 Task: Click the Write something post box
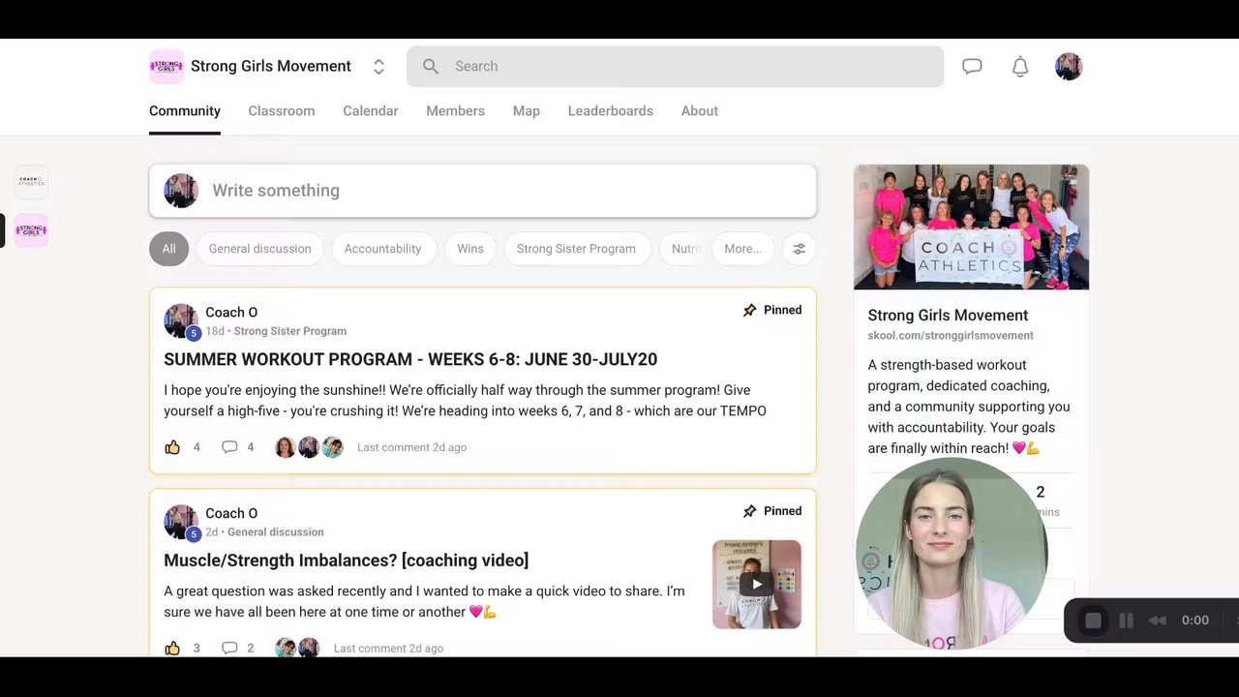(x=483, y=191)
